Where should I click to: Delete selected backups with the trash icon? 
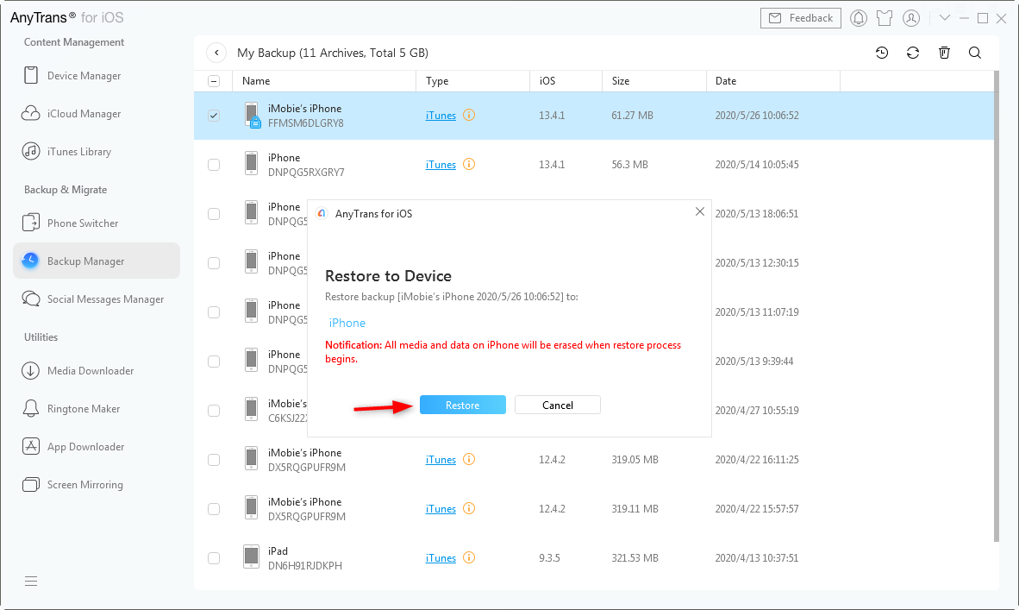944,53
